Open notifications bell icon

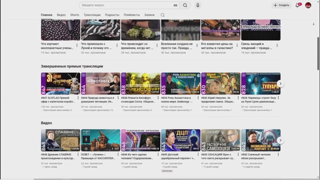point(297,5)
